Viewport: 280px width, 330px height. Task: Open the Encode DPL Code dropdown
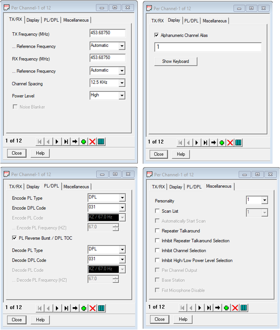122,208
